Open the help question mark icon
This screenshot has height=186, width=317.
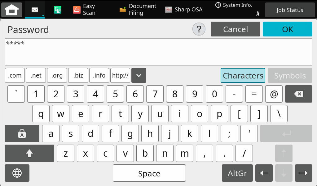(x=199, y=29)
